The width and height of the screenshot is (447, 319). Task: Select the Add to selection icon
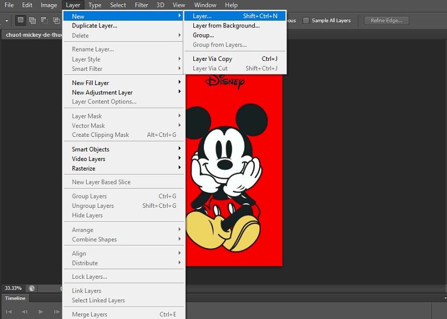[x=32, y=20]
